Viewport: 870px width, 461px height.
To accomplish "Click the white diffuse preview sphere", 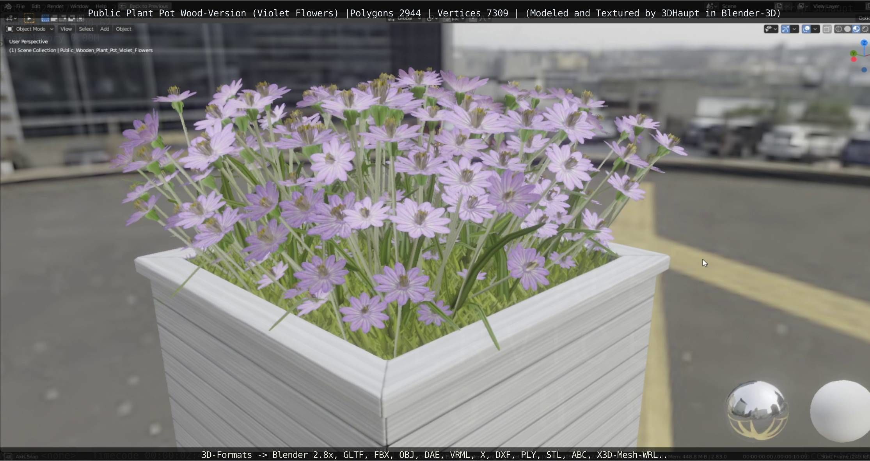I will tap(840, 411).
